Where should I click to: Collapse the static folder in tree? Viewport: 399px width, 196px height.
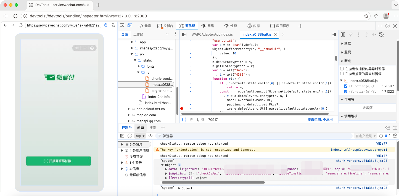(135, 60)
